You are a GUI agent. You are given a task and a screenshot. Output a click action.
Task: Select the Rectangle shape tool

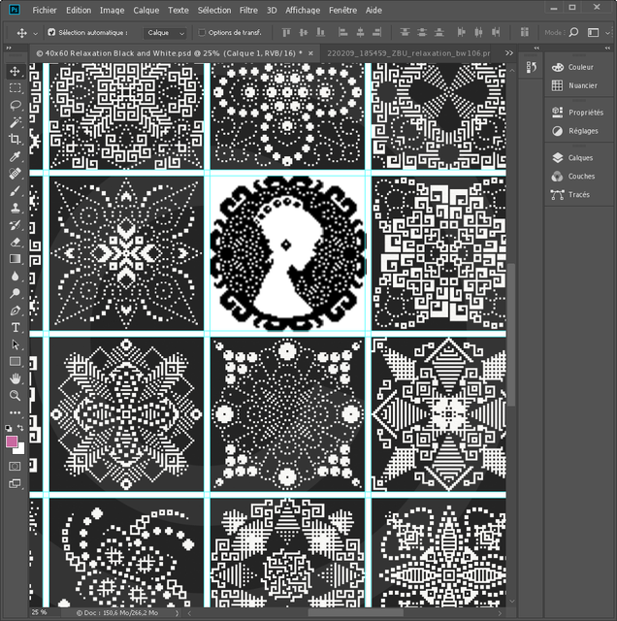tap(15, 362)
